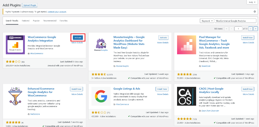View More Details for Google Listings & Ads
The width and height of the screenshot is (259, 127).
point(163,94)
